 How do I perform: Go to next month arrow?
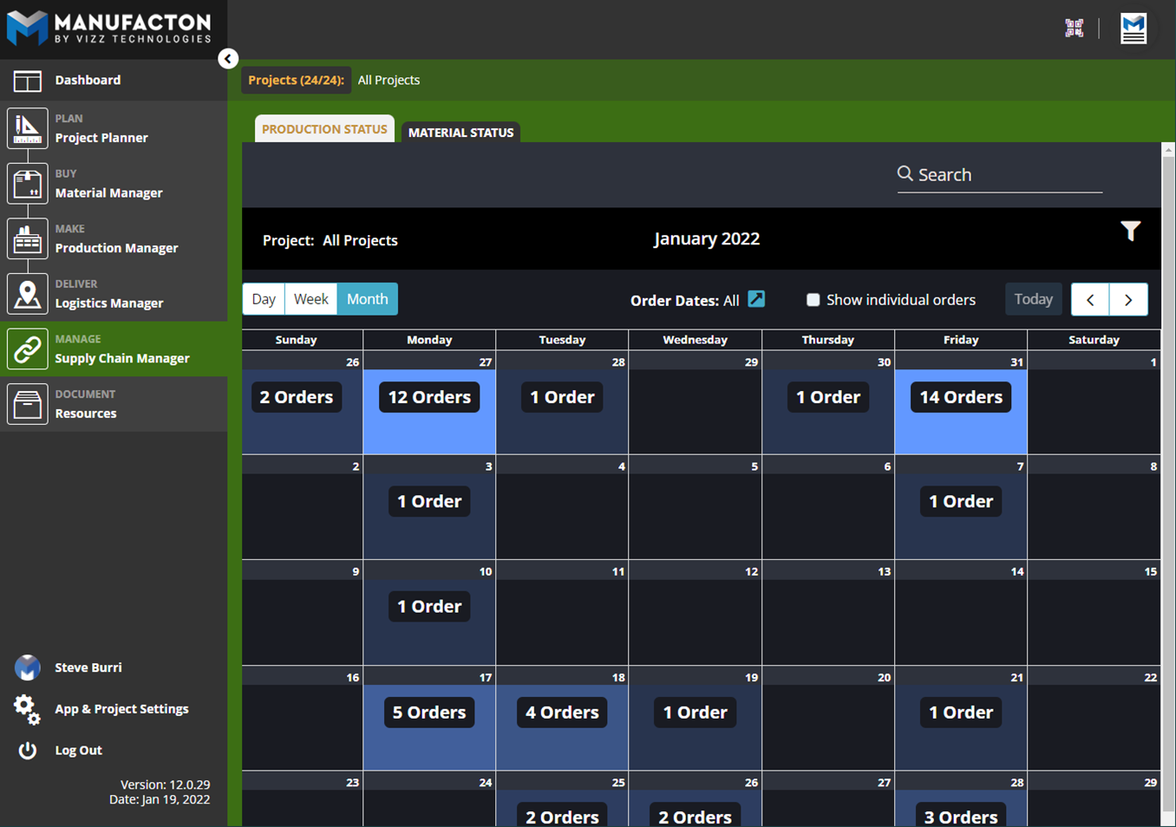click(x=1128, y=300)
